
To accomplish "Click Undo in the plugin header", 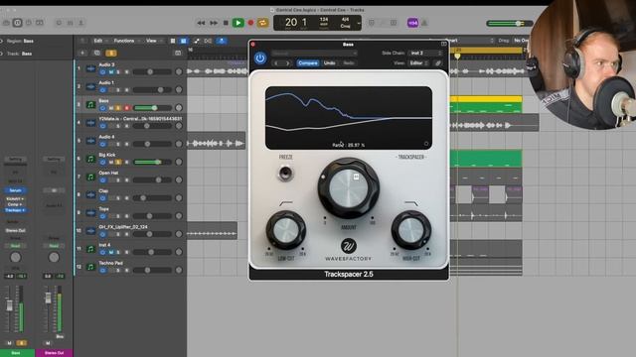I will [329, 63].
